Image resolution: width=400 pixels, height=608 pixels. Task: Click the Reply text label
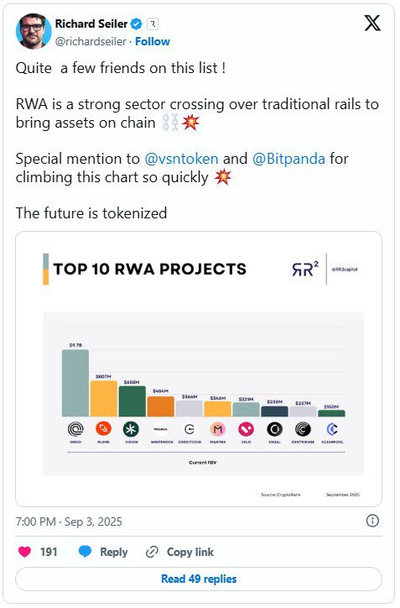click(x=113, y=552)
